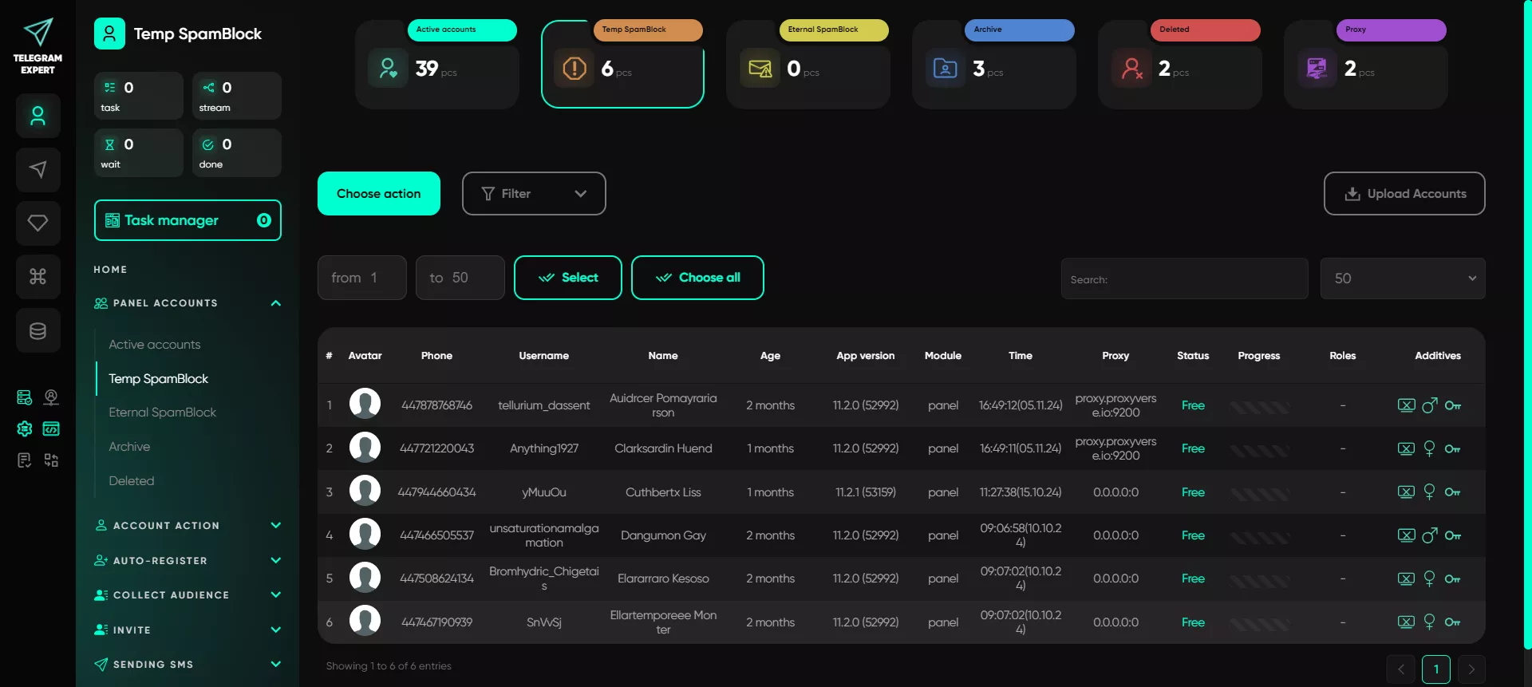Click the female gender icon for Anything1927 row
1532x687 pixels.
click(1429, 448)
